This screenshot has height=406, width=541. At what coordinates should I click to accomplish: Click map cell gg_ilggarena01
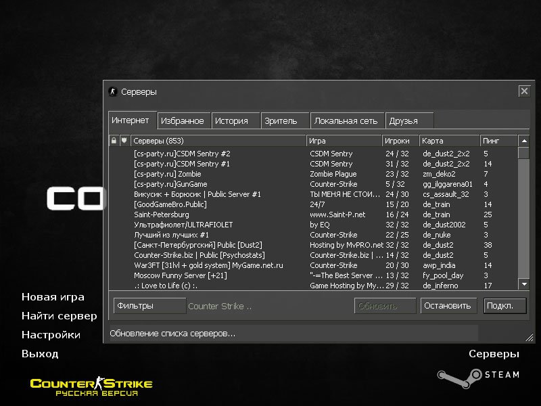tap(448, 184)
